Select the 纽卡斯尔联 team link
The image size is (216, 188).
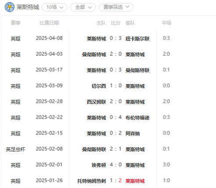coord(137,39)
